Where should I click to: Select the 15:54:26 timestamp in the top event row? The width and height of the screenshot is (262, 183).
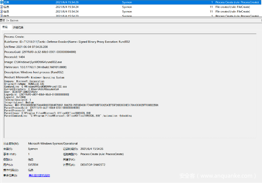[67, 2]
